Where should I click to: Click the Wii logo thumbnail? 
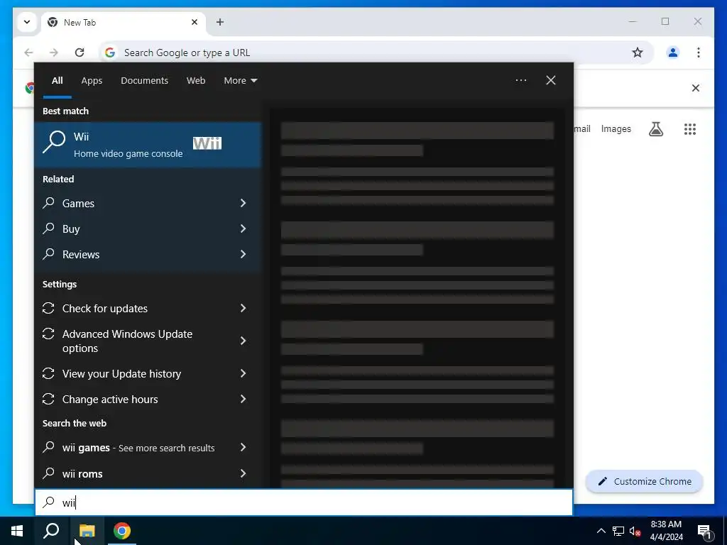pos(207,143)
